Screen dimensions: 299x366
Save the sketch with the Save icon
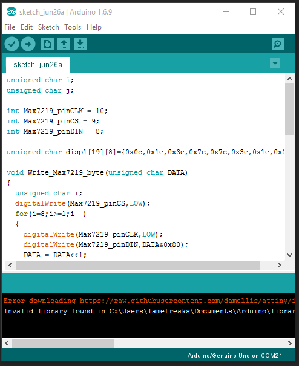coord(80,44)
